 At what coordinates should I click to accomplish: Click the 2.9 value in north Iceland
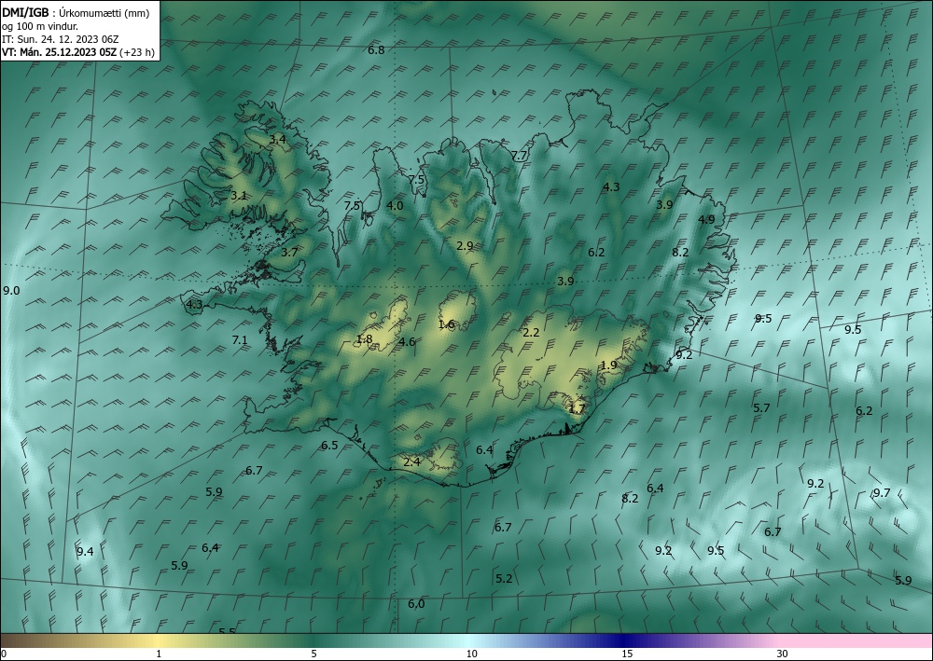pyautogui.click(x=465, y=245)
